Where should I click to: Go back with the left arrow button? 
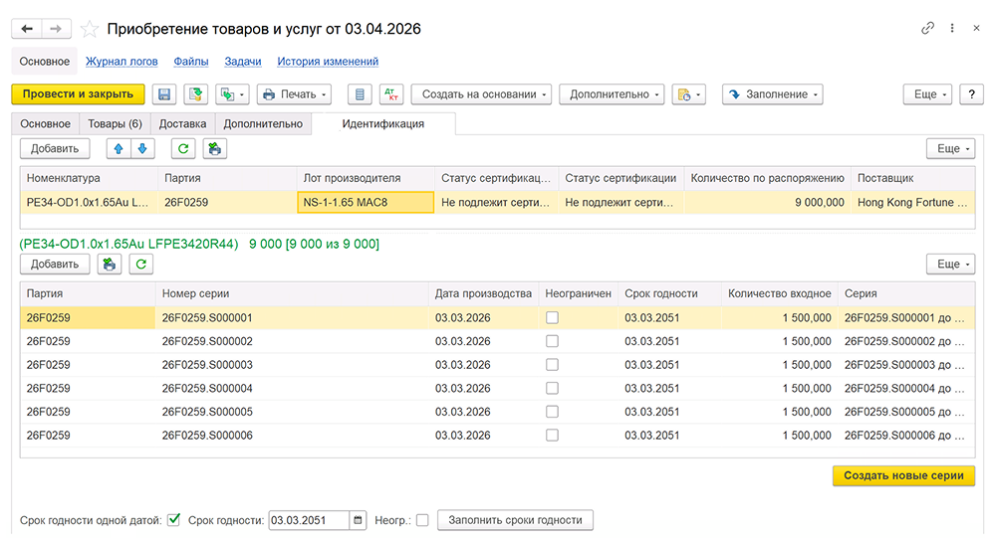27,29
